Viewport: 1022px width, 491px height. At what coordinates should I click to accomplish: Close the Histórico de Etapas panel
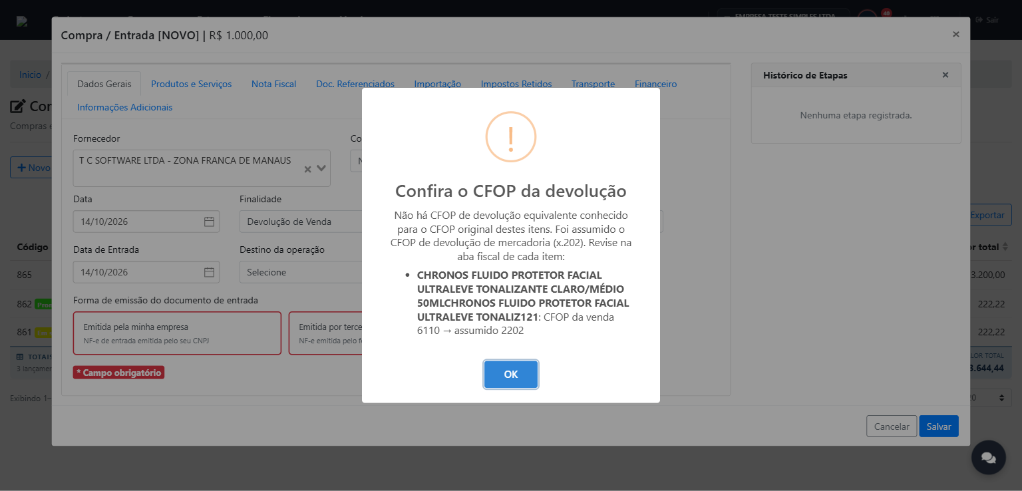[945, 75]
